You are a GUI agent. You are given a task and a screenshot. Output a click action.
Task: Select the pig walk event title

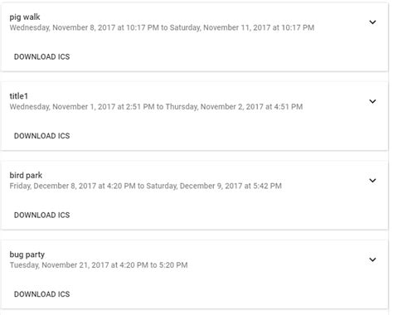[x=25, y=17]
